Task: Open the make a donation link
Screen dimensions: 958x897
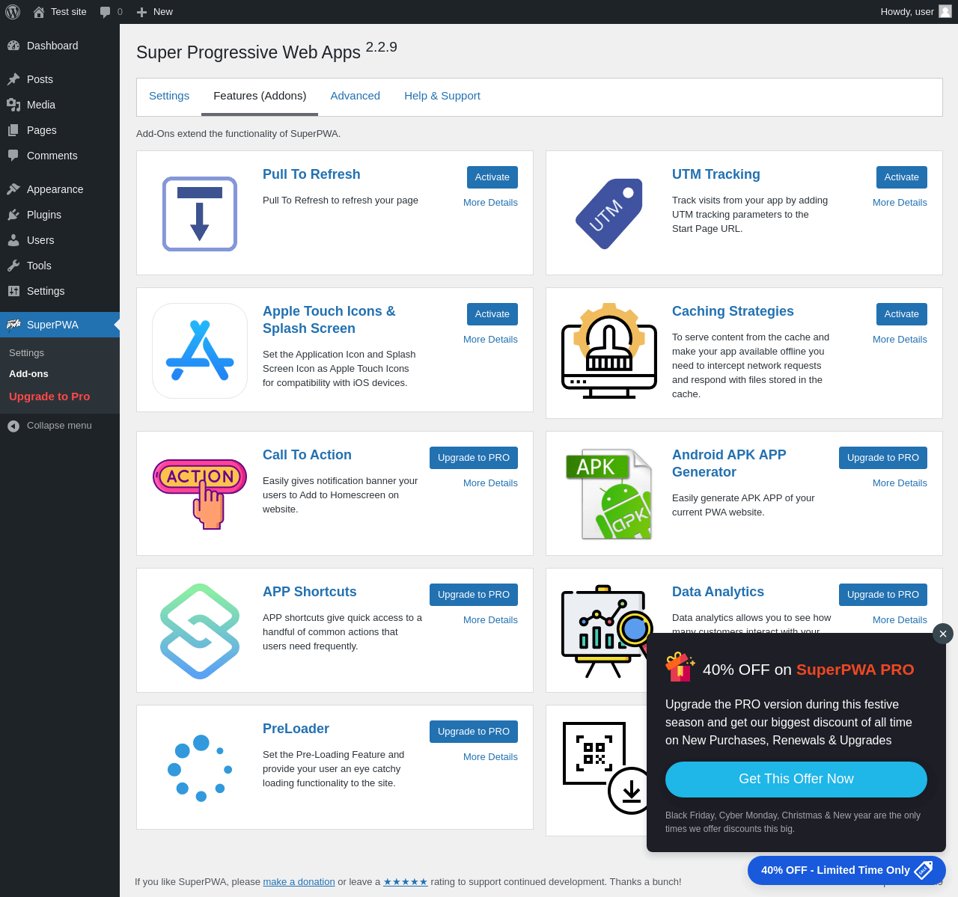Action: (x=299, y=882)
